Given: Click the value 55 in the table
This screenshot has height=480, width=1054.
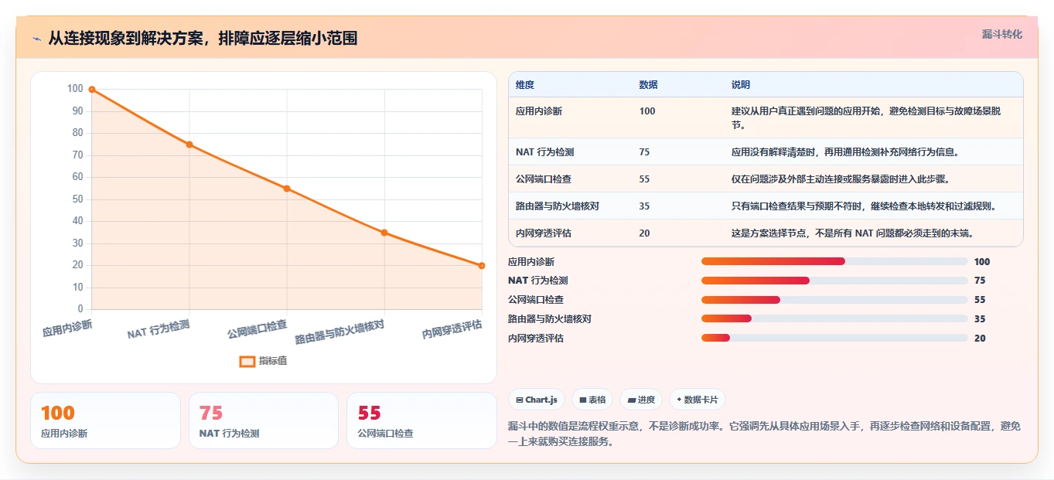Looking at the screenshot, I should coord(645,179).
